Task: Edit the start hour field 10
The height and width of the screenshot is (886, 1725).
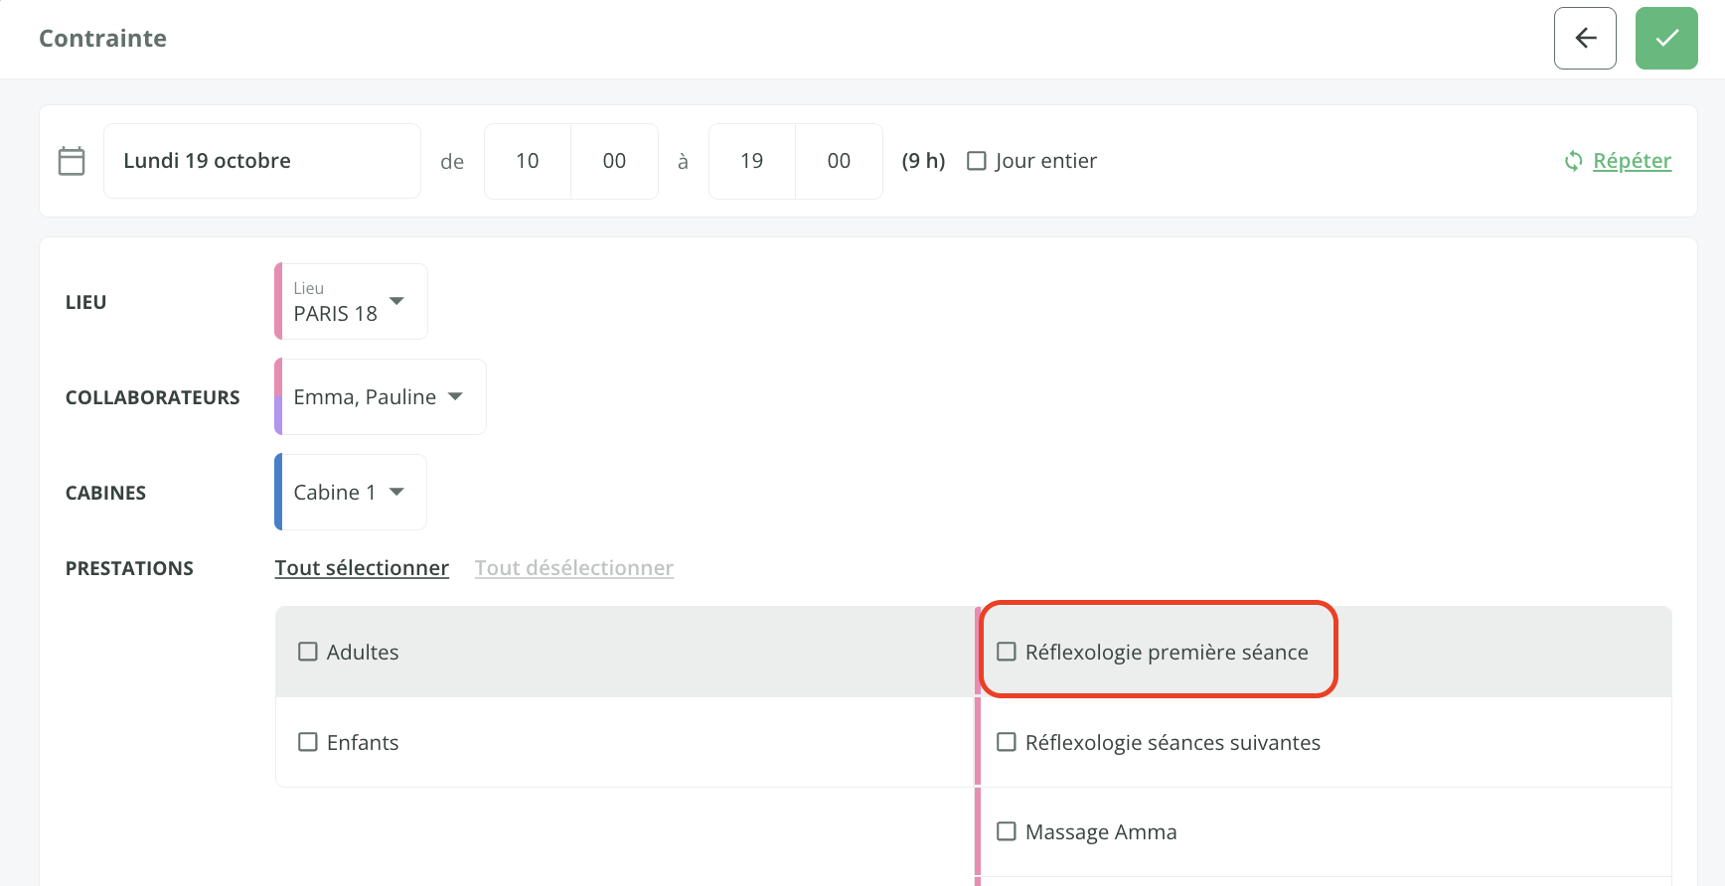Action: click(528, 161)
